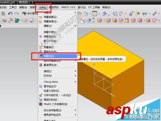Expand the 偏差(V) submenu arrow
161x121 pixels.
pyautogui.click(x=75, y=26)
